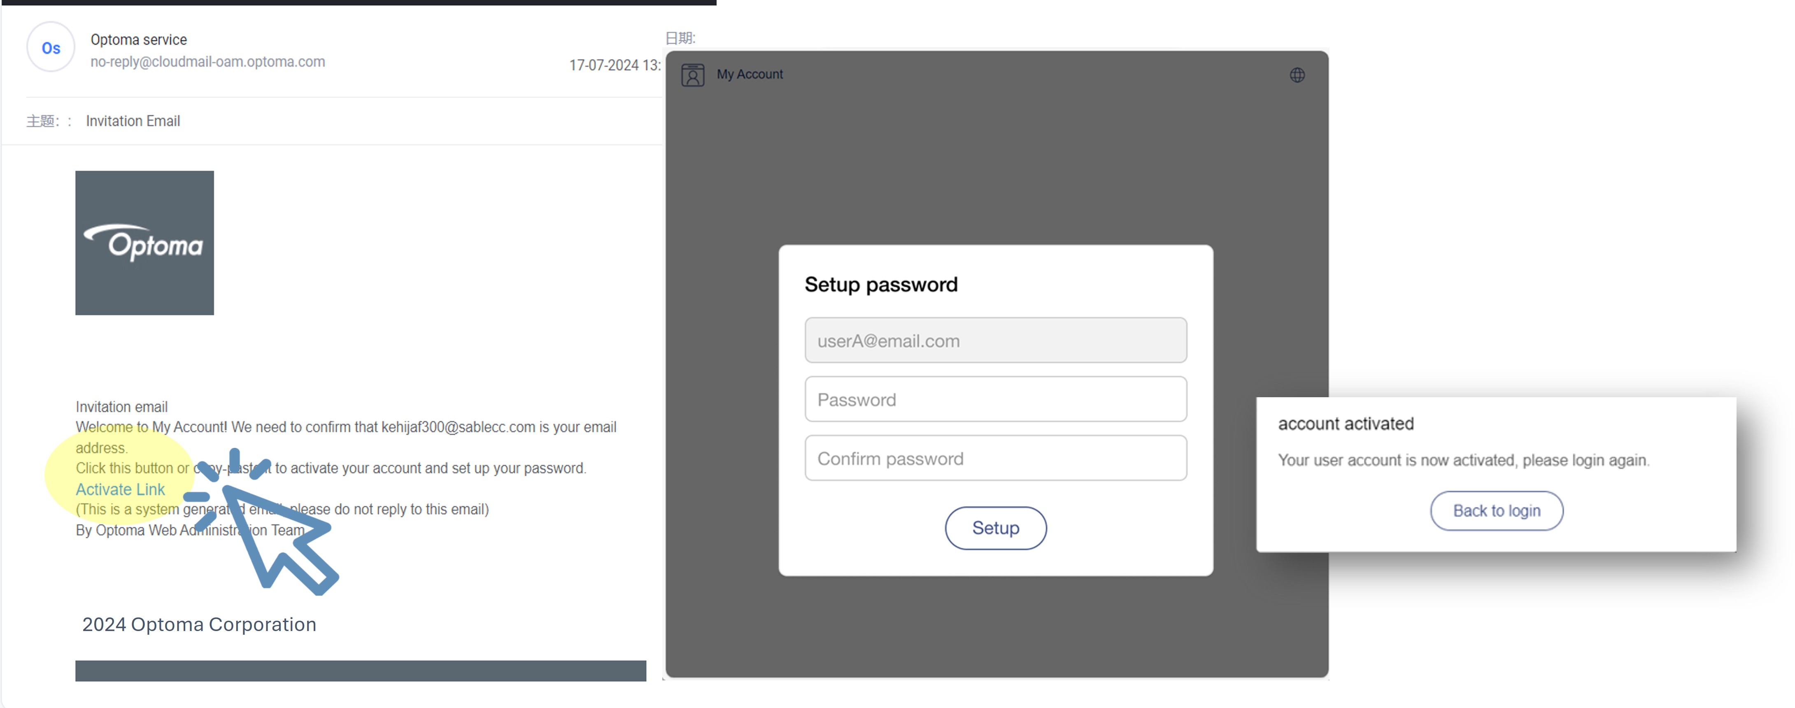Click the My Account header label
Image resolution: width=1795 pixels, height=708 pixels.
coord(749,74)
